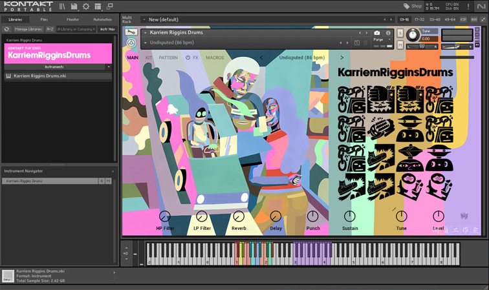Toggle the FX power button

pos(188,57)
